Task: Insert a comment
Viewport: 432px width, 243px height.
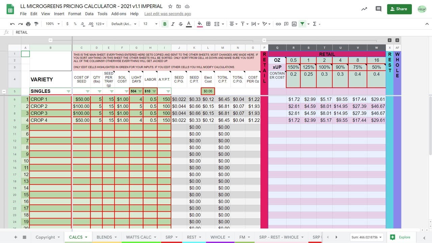Action: [286, 24]
